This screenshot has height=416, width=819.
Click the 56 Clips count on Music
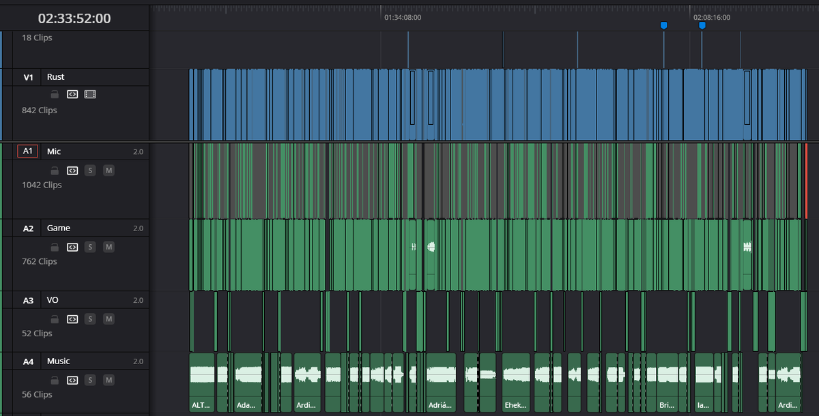(x=37, y=395)
